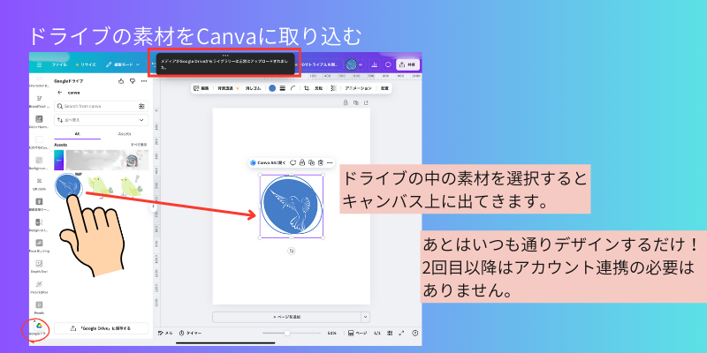Open search filter options icon
The image size is (707, 353).
(141, 106)
